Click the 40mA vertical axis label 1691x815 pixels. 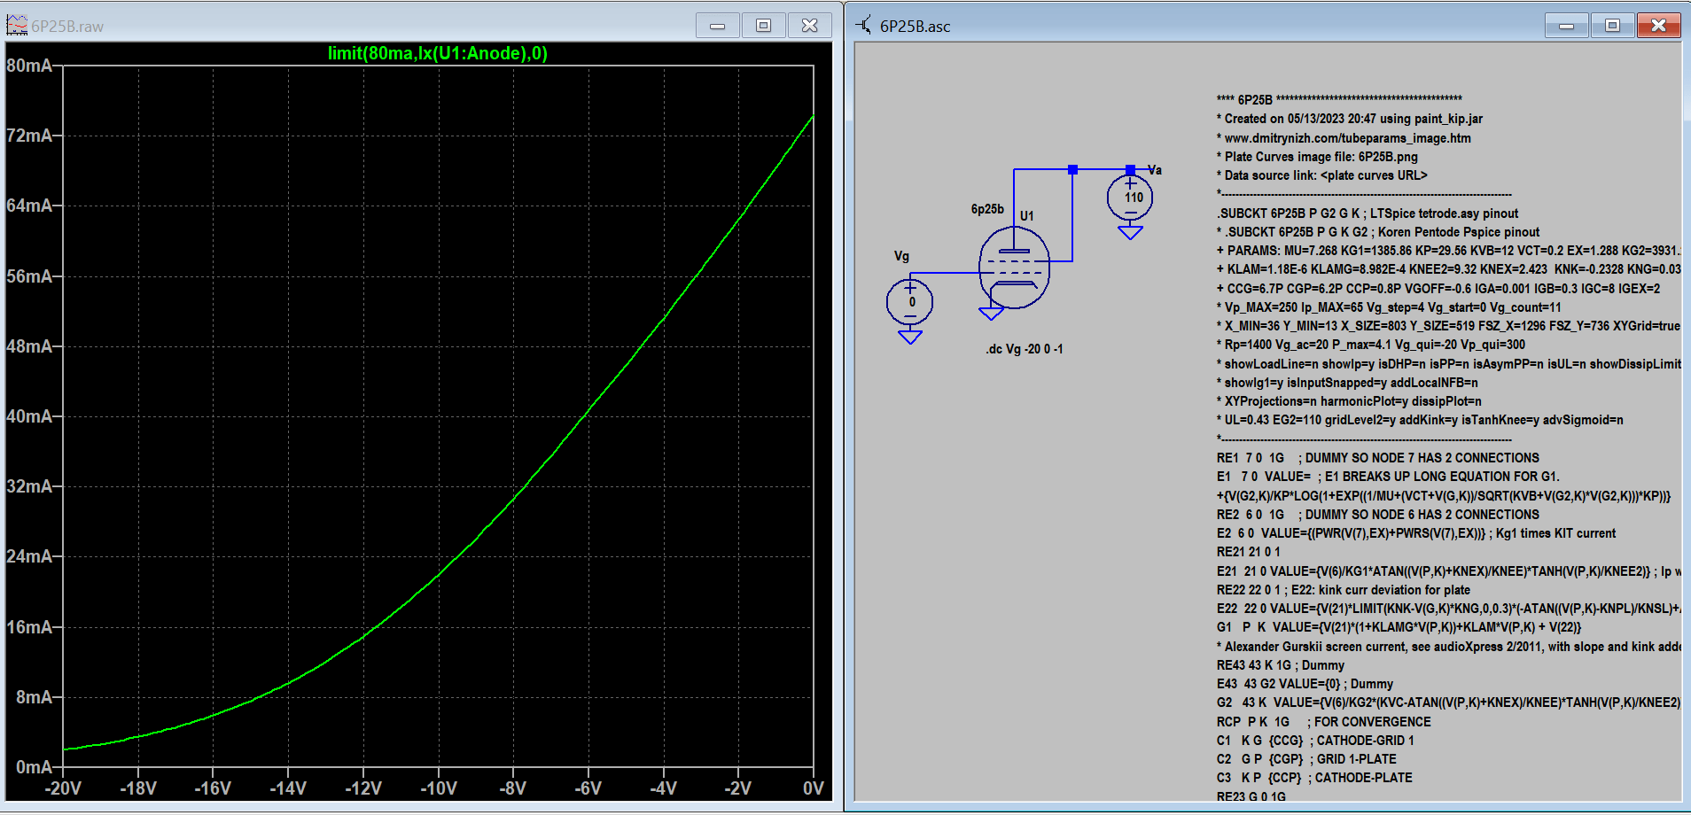click(x=29, y=416)
